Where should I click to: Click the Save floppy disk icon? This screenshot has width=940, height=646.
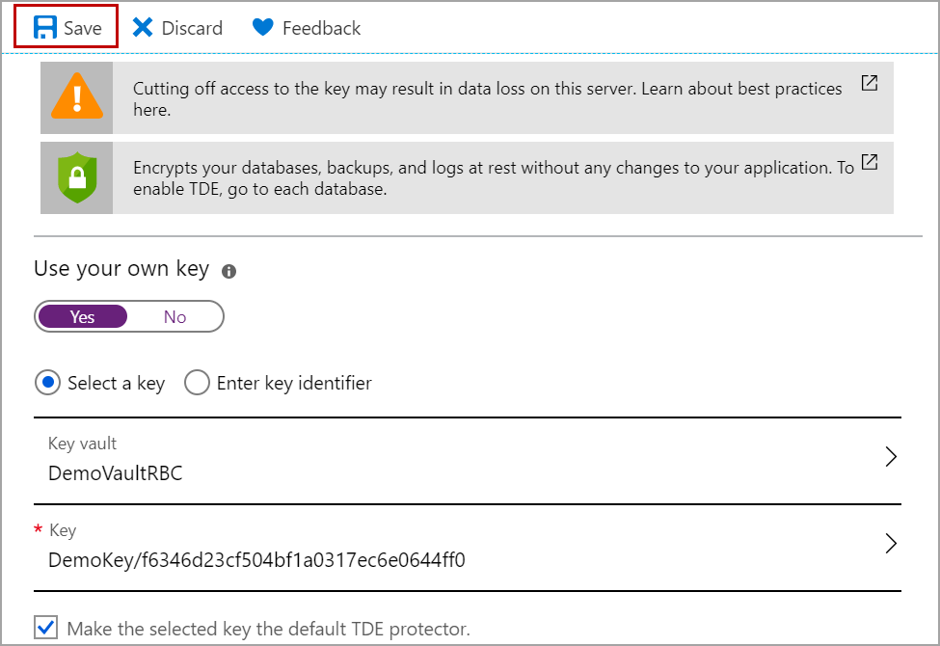45,28
